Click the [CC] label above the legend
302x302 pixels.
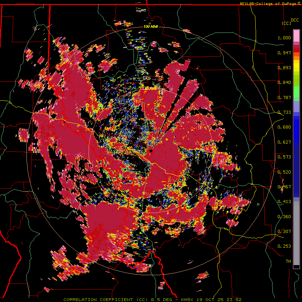click(x=287, y=23)
